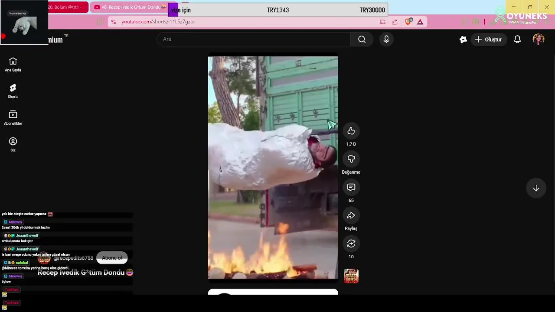Like the Short with thumbs up
Viewport: 555px width, 312px height.
coord(351,131)
